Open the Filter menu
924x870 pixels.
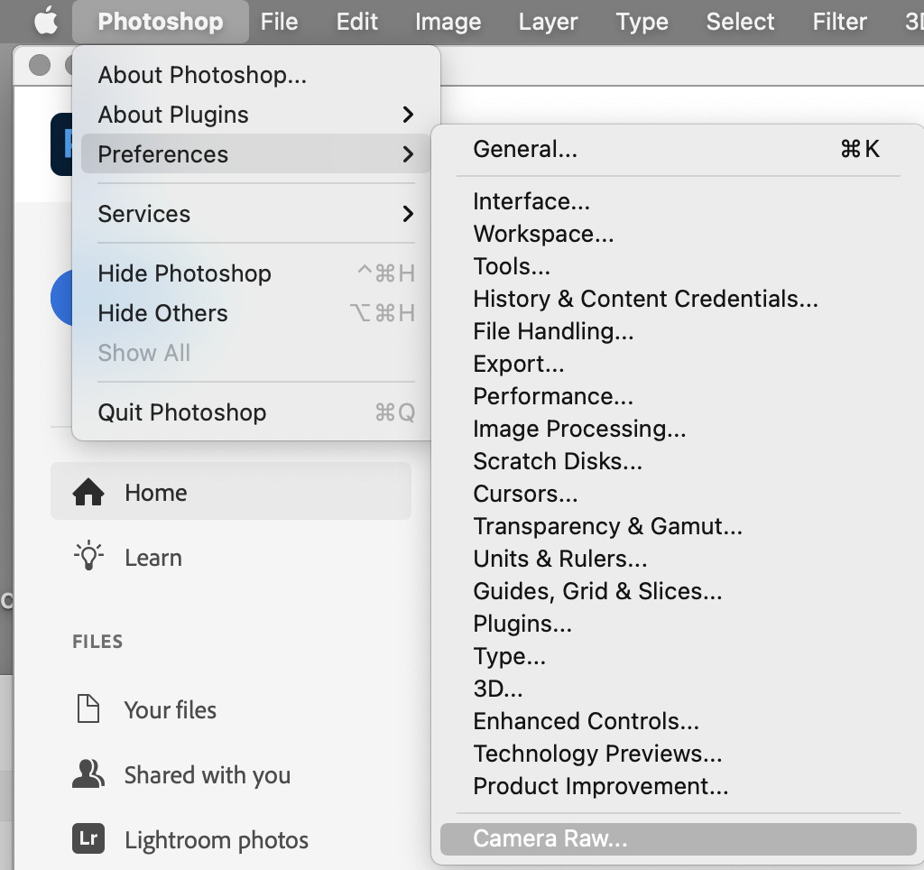click(838, 21)
